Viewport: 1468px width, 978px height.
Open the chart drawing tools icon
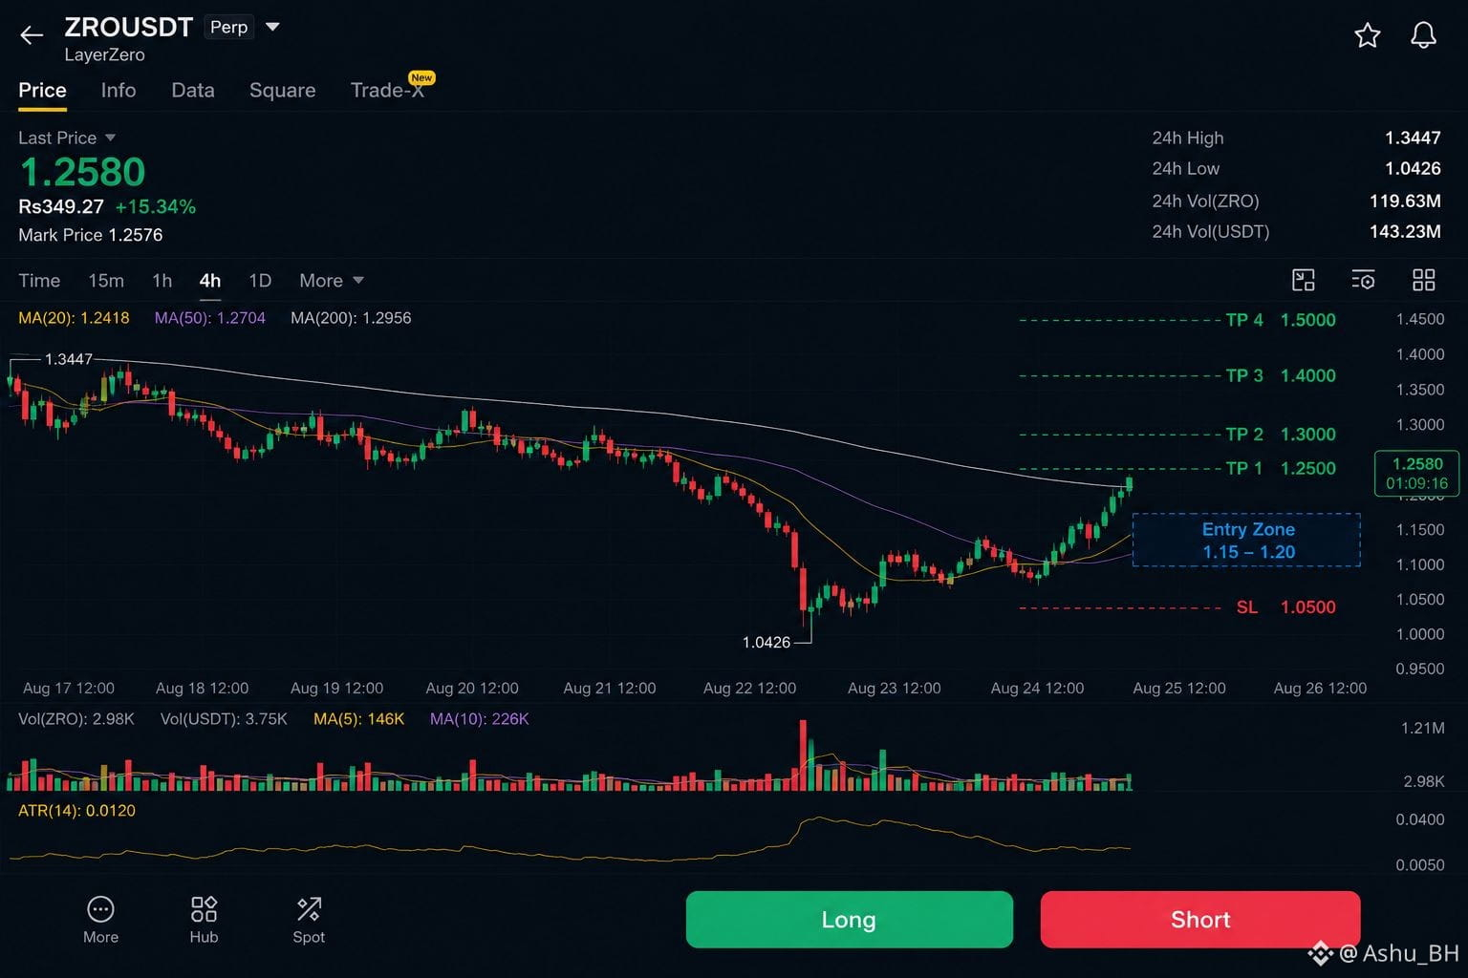coord(1304,280)
